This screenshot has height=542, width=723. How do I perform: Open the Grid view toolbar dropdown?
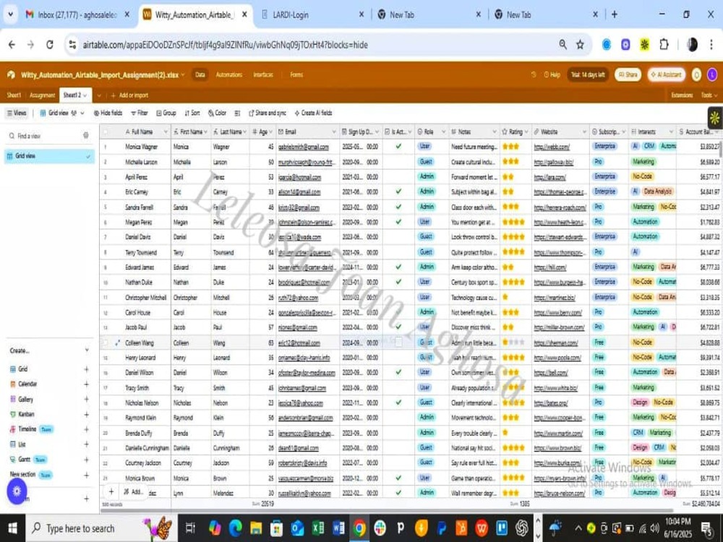(x=82, y=113)
